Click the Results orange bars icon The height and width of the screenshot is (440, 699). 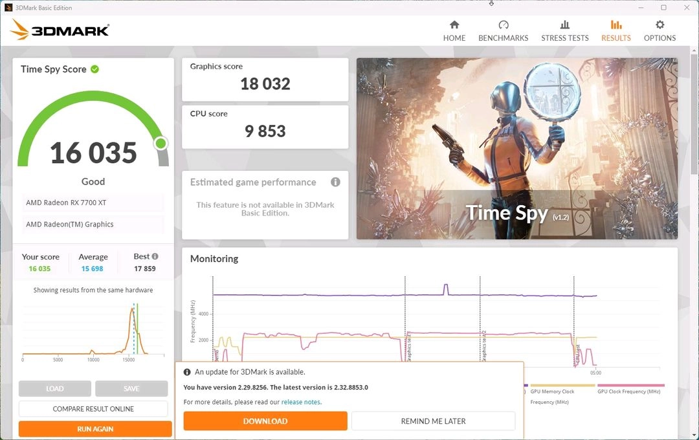tap(616, 25)
